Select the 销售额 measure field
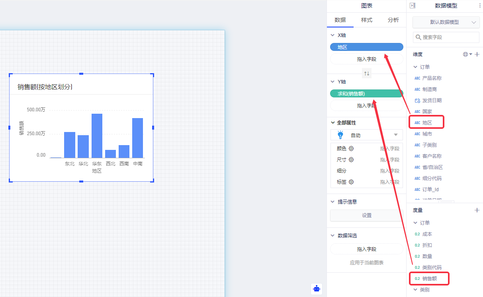The height and width of the screenshot is (297, 483). pyautogui.click(x=429, y=279)
